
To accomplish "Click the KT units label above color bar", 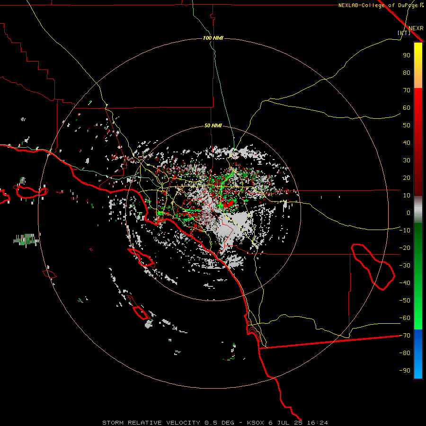I will click(x=404, y=33).
